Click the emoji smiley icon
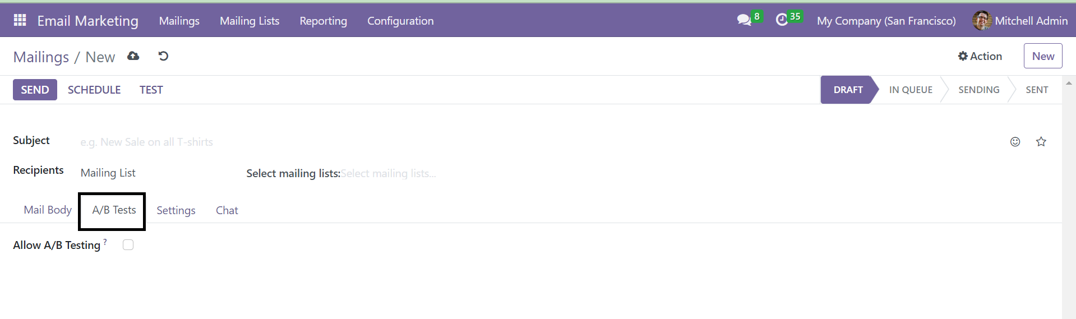1076x319 pixels. 1015,142
